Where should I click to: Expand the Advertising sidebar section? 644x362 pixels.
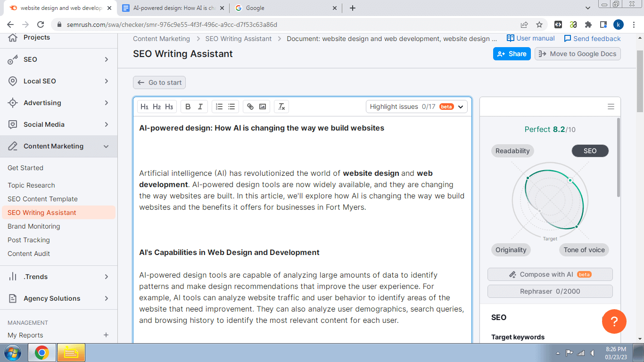(58, 103)
